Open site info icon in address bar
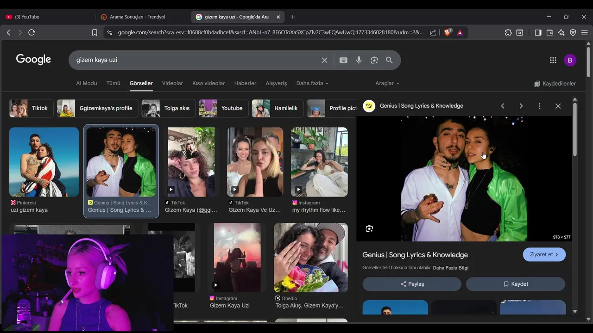This screenshot has width=593, height=333. 109,32
